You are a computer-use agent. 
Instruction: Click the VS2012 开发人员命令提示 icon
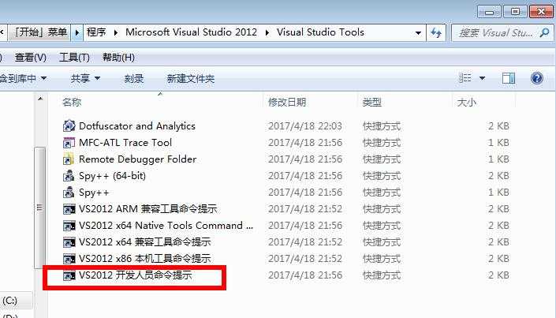pos(69,275)
